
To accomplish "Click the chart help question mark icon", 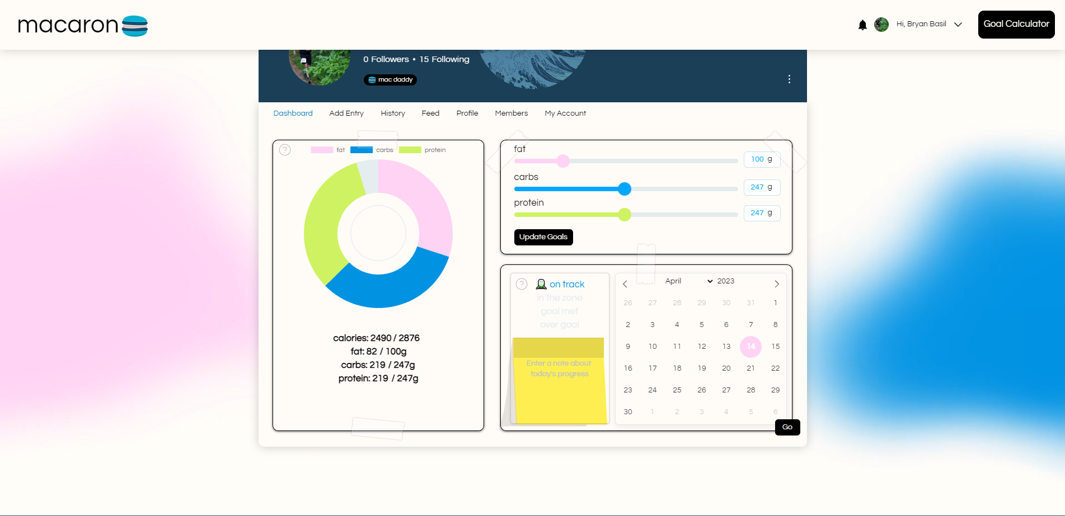I will 285,150.
